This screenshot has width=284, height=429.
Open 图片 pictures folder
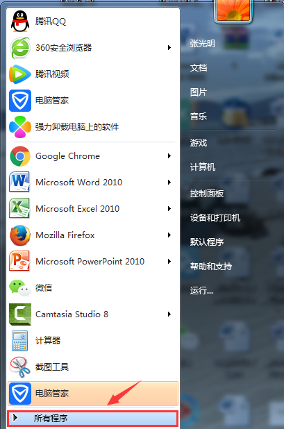(199, 92)
